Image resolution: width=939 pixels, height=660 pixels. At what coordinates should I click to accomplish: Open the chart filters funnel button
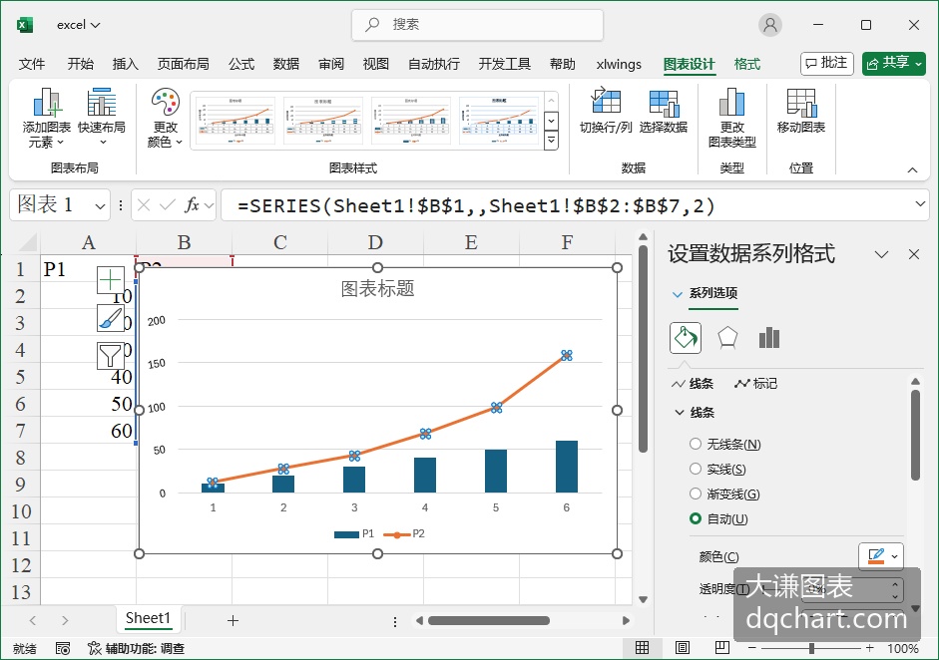click(x=110, y=356)
